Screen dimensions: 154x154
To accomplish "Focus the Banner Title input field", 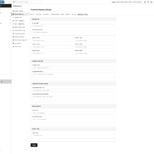I will (73, 26).
